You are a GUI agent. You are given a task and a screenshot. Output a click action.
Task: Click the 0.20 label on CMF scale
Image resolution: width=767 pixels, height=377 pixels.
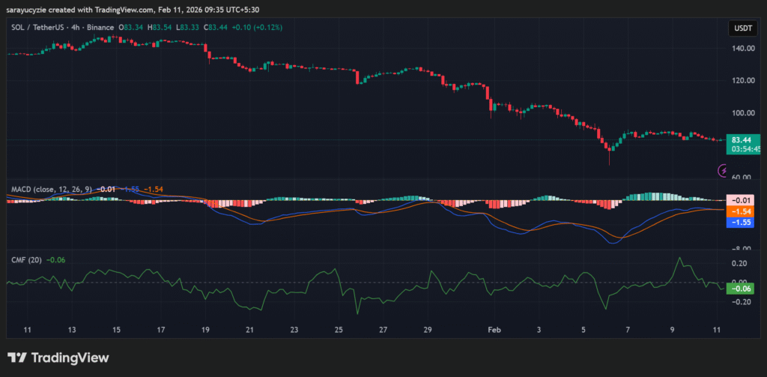[x=742, y=264]
